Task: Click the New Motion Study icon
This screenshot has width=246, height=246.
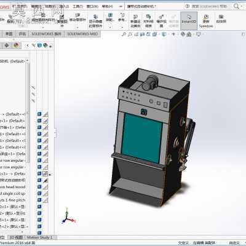Action: click(x=135, y=21)
